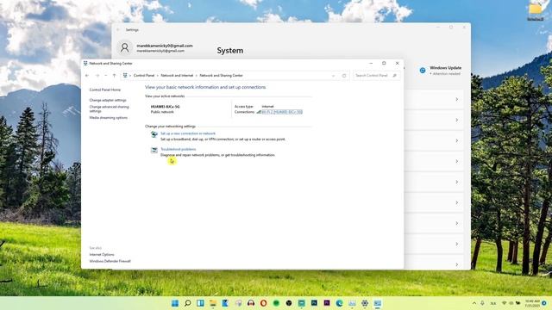Click the Troubleshoot problems link
This screenshot has width=552, height=310.
[x=179, y=149]
